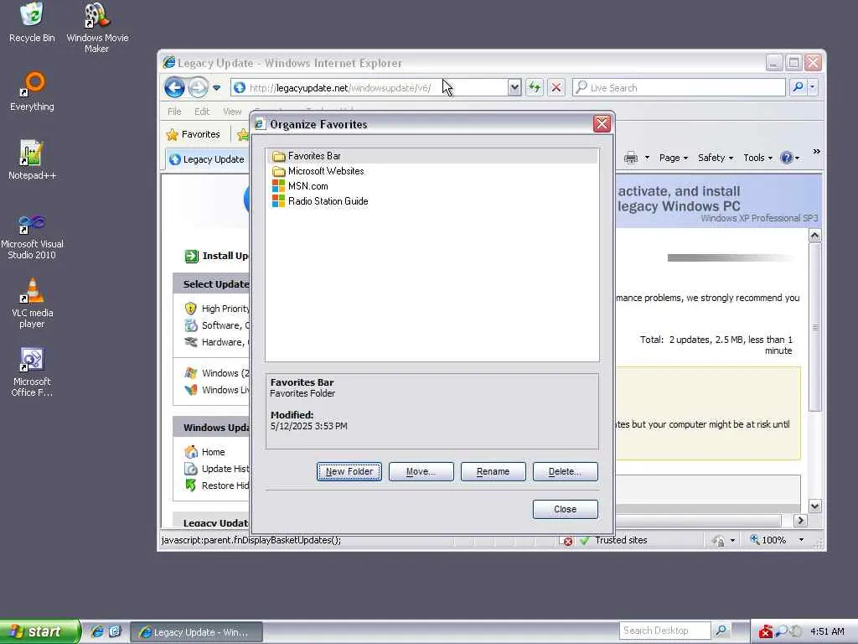Screen dimensions: 858x644
Task: Click the page scrollbar up arrow
Action: (814, 236)
